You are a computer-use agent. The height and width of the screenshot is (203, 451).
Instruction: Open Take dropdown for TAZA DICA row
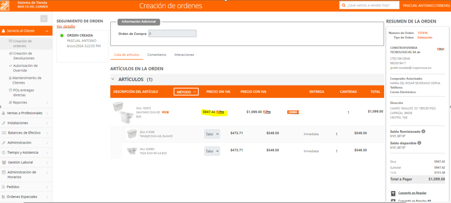212,151
